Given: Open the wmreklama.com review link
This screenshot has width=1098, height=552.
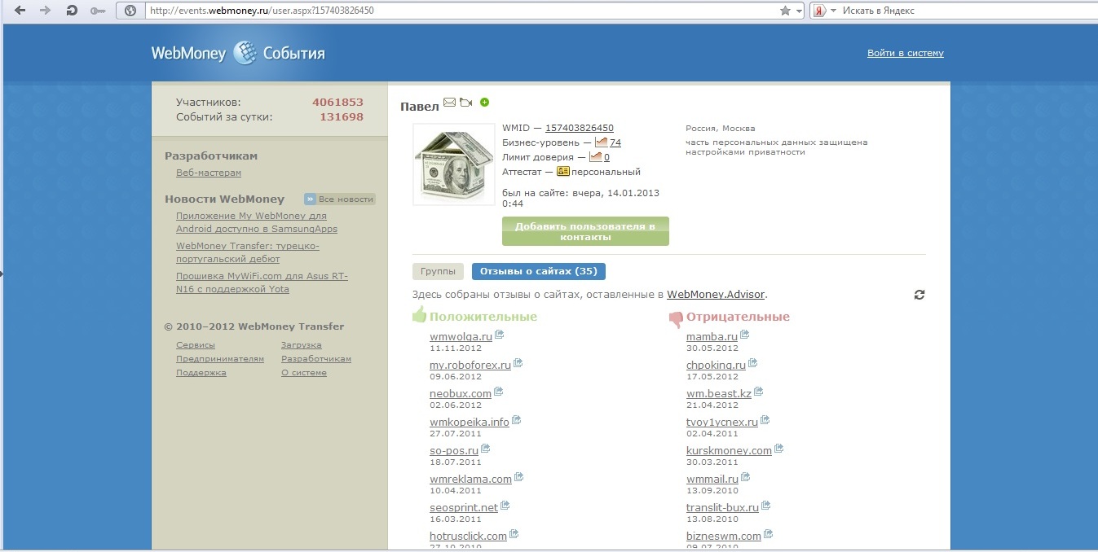Looking at the screenshot, I should (x=470, y=480).
